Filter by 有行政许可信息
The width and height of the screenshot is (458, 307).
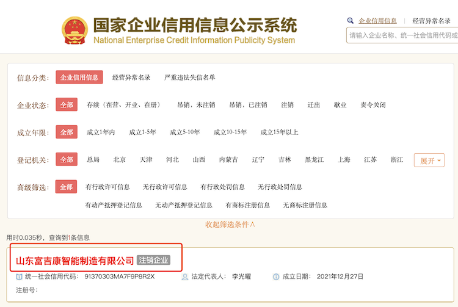pyautogui.click(x=107, y=187)
